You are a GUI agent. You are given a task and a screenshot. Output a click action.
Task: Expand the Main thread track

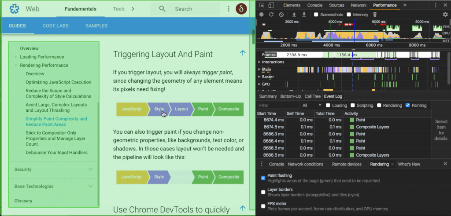point(259,70)
